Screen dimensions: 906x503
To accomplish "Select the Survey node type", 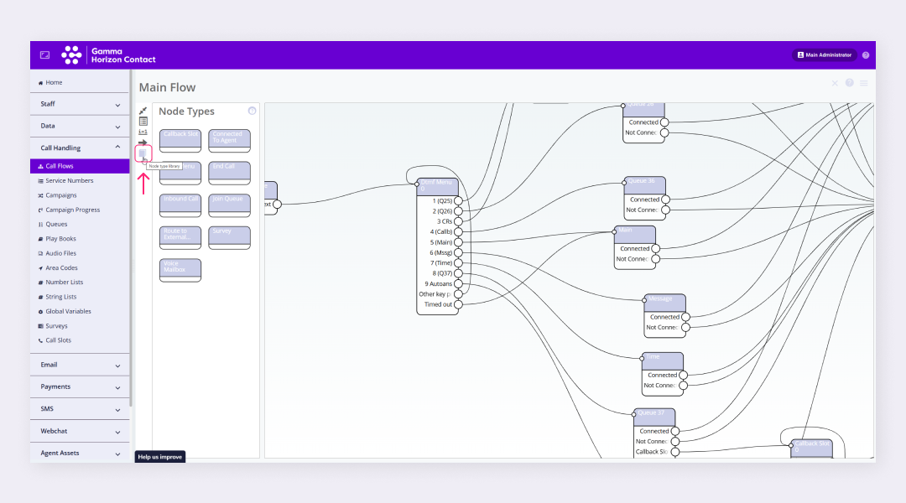I will 229,237.
